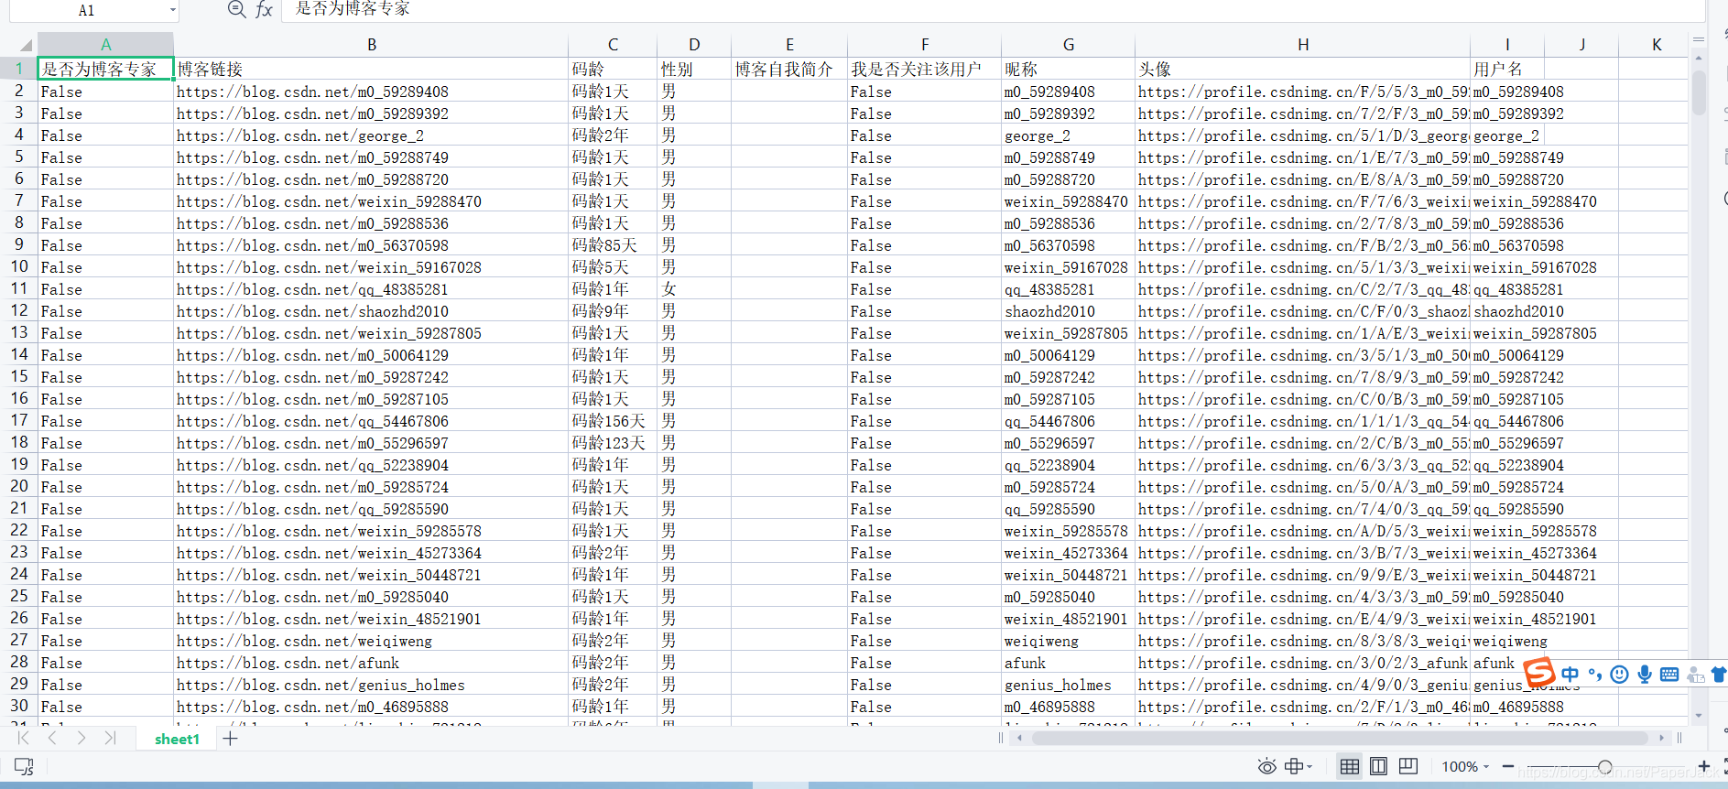Open the reading mode crosshair dropdown
The width and height of the screenshot is (1728, 789).
[1299, 766]
